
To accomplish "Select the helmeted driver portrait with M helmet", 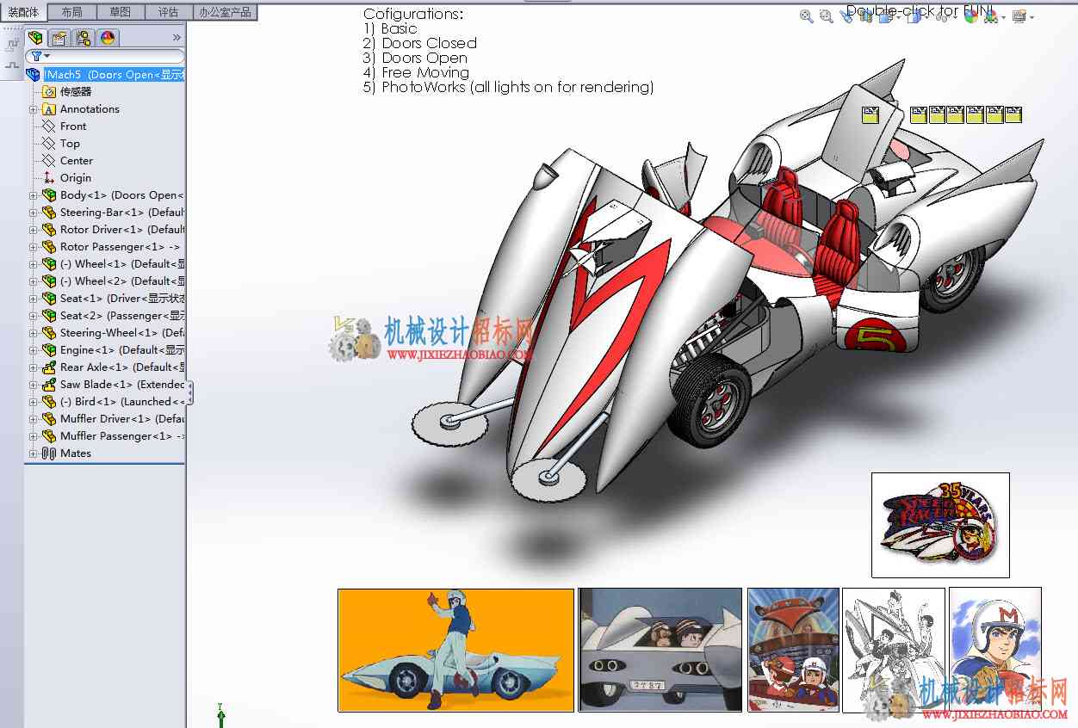I will point(995,650).
